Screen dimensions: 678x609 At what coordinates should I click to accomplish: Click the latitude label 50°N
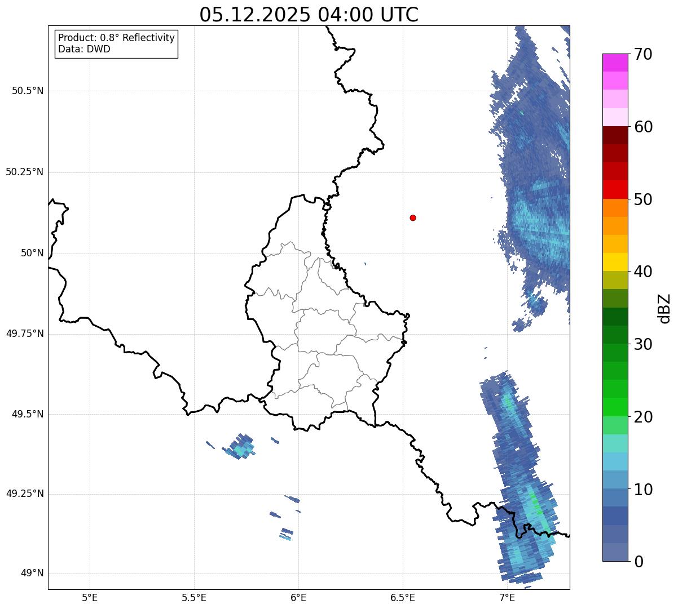click(x=32, y=253)
